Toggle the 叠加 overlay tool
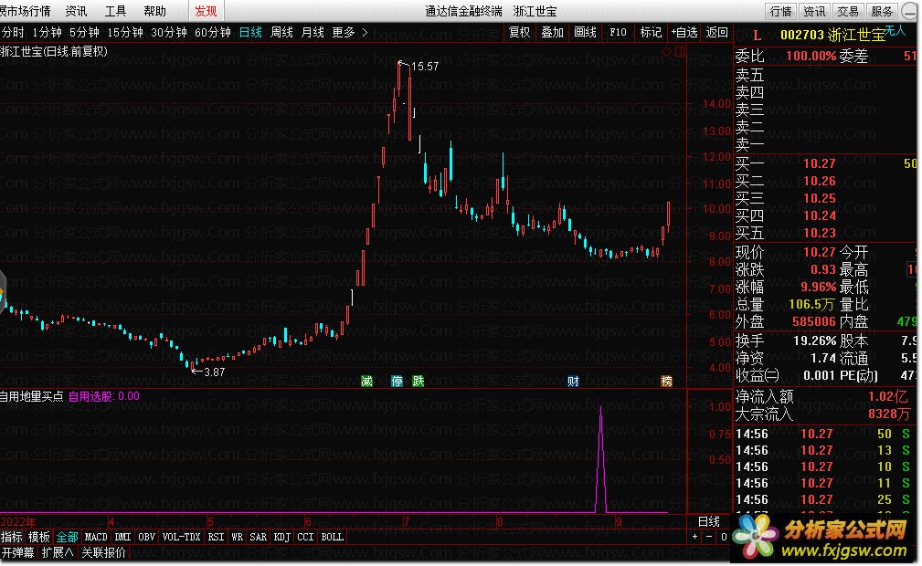 [552, 32]
